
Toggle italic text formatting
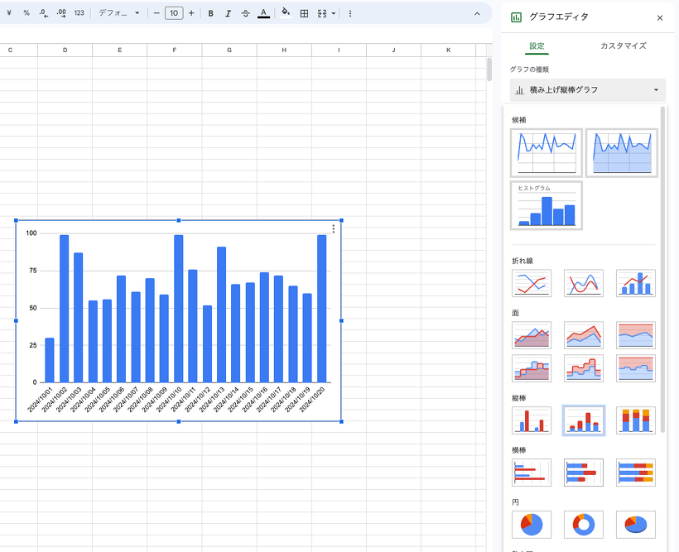(x=228, y=13)
